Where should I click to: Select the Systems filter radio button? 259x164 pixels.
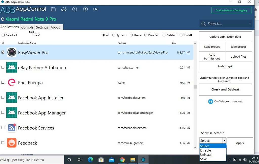[x=114, y=35]
